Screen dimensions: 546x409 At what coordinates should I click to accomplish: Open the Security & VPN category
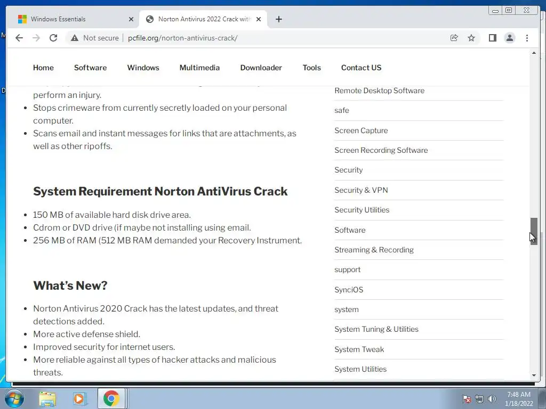pos(361,190)
